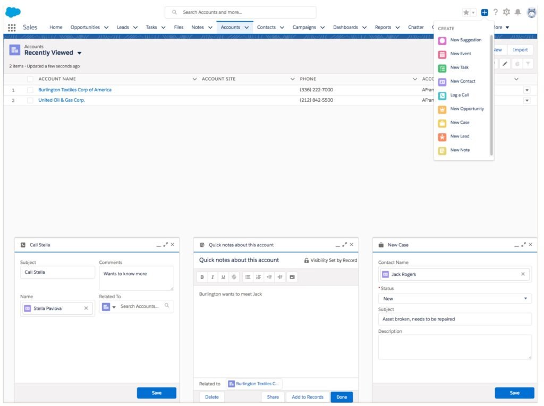
Task: Click Done on the quick note
Action: [342, 397]
